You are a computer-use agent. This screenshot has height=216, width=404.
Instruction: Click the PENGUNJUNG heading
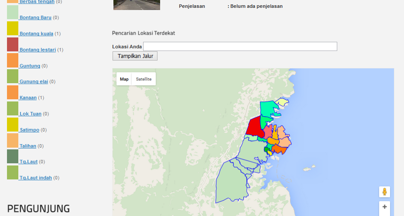tap(38, 209)
